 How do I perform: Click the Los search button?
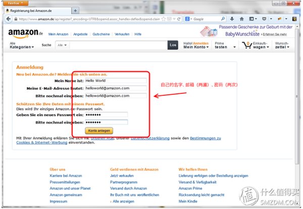173,45
